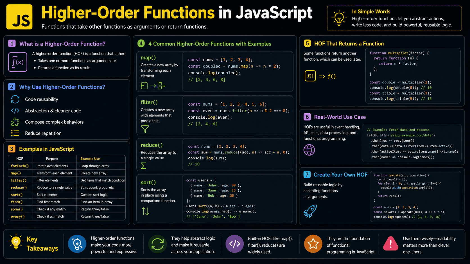The image size is (470, 264).
Task: Click 'Find first match' table cell
Action: click(x=48, y=202)
